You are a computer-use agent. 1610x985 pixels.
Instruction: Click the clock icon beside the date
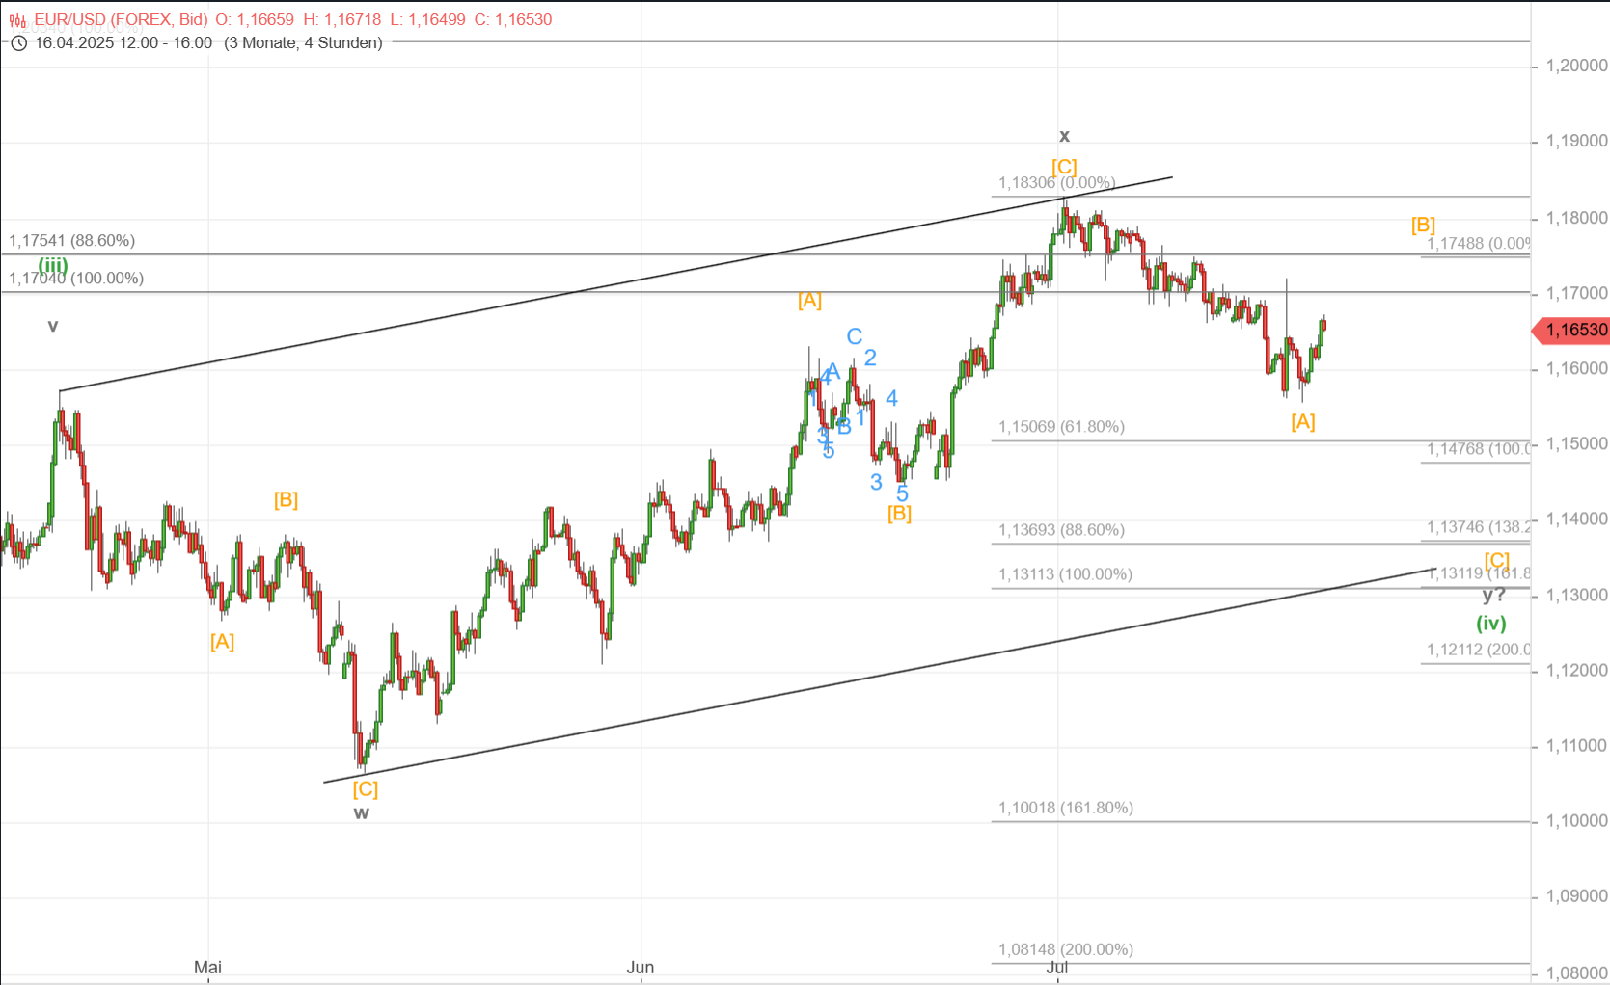[x=17, y=43]
